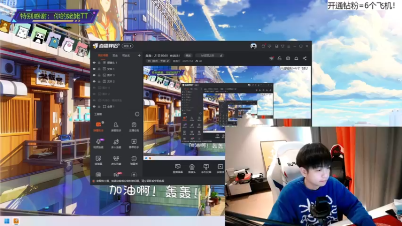The width and height of the screenshot is (402, 226).
Task: Open the message icon with red dot
Action: tap(263, 46)
